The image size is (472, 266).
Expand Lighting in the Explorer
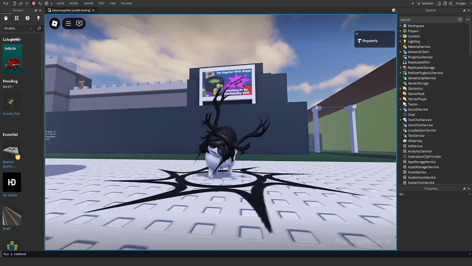click(399, 42)
